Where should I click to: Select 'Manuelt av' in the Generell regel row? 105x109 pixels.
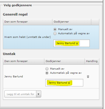[55, 29]
